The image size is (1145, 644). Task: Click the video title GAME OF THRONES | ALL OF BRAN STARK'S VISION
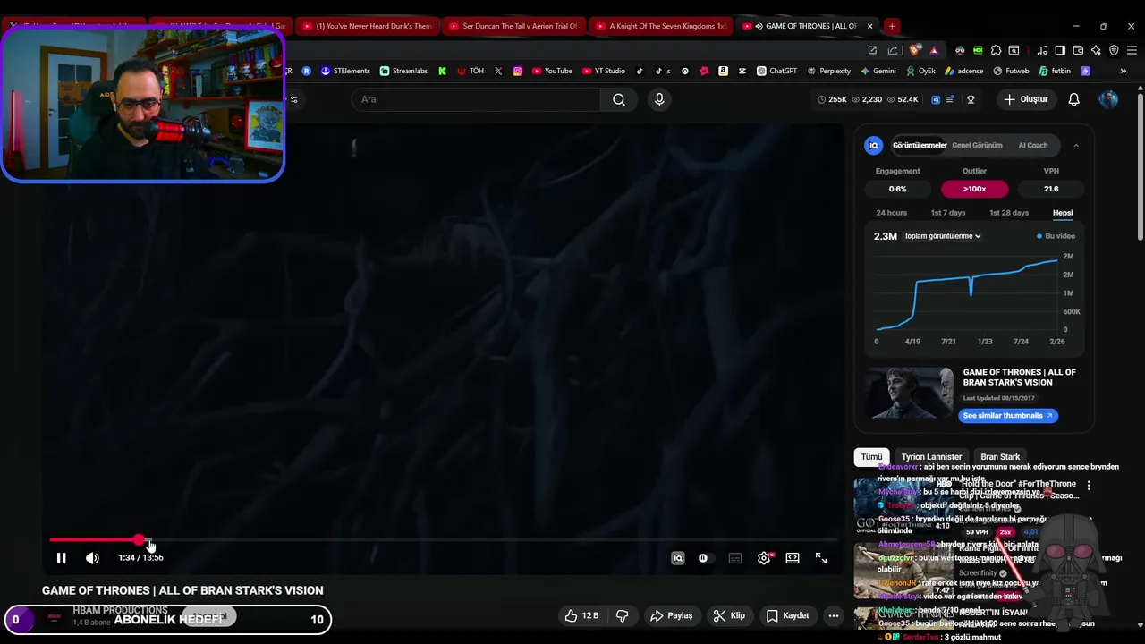182,590
